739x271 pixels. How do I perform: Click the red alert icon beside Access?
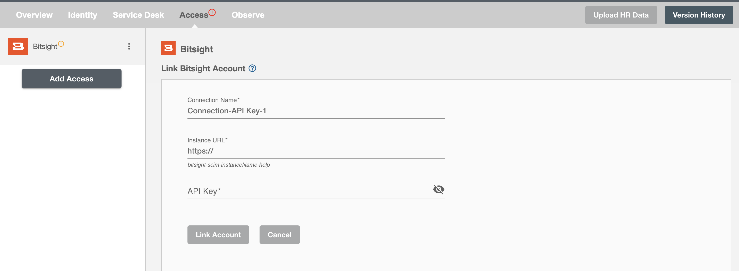click(212, 12)
